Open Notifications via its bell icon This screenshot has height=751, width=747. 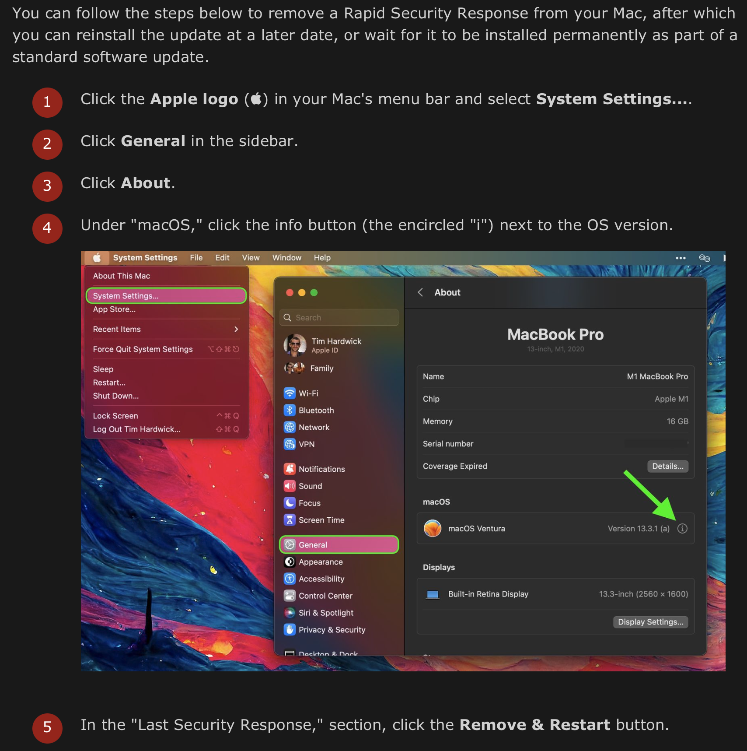(290, 469)
